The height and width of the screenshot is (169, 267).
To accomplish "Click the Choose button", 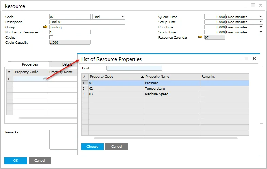I will (x=92, y=147).
